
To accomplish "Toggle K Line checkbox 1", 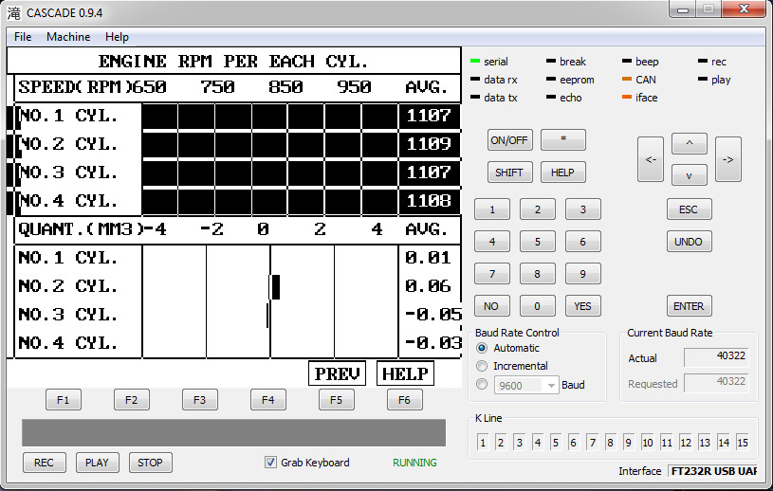I will (483, 443).
